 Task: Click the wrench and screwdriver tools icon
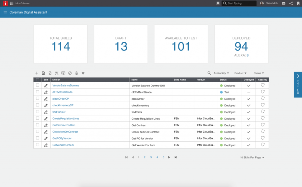[57, 73]
